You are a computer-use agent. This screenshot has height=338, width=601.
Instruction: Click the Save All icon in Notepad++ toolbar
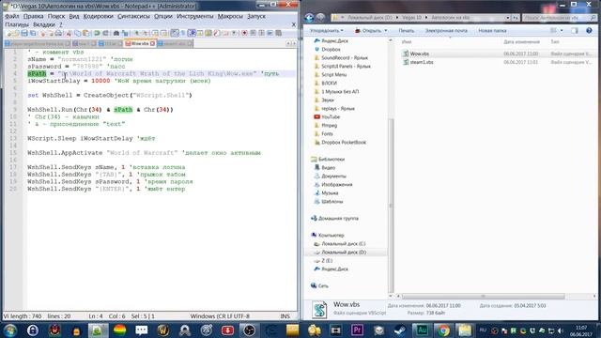33,34
